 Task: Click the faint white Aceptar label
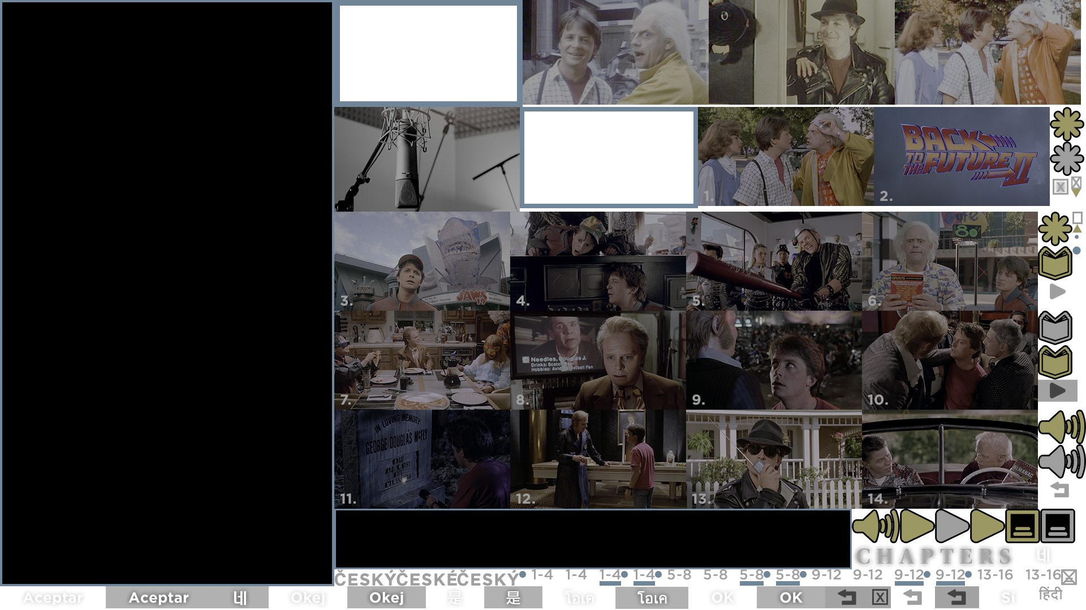click(x=53, y=598)
